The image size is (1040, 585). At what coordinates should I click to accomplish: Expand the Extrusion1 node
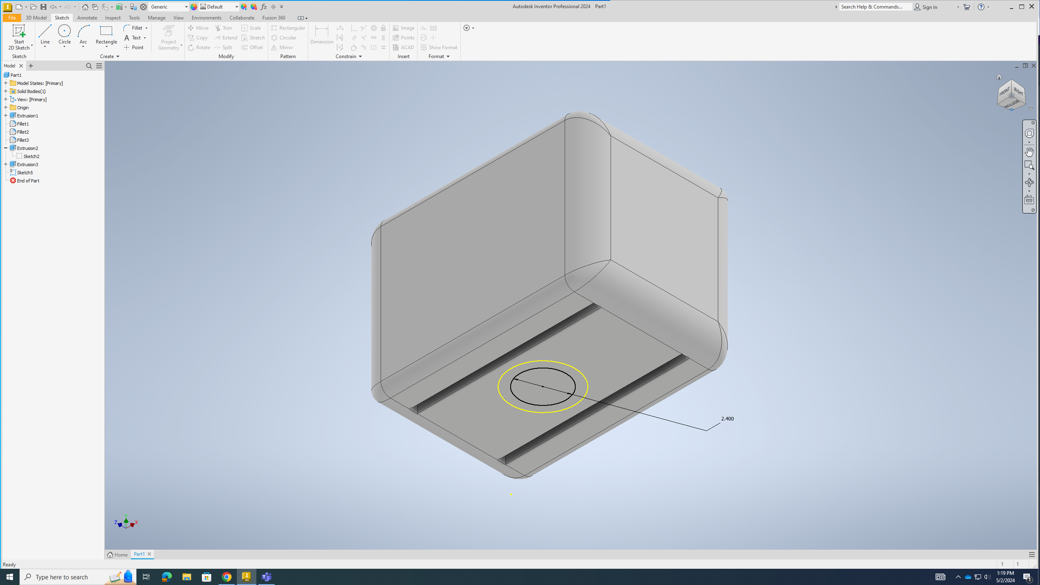[x=6, y=116]
